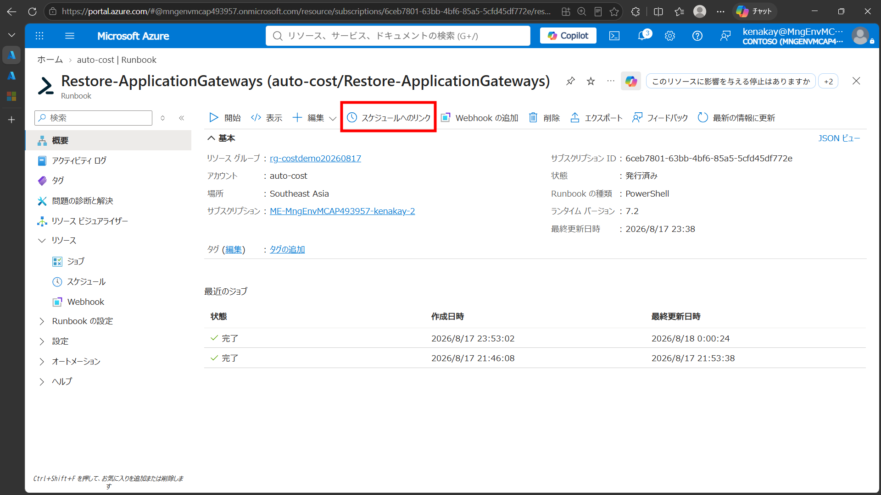
Task: Click the sidebar 検索 field
Action: click(x=94, y=118)
